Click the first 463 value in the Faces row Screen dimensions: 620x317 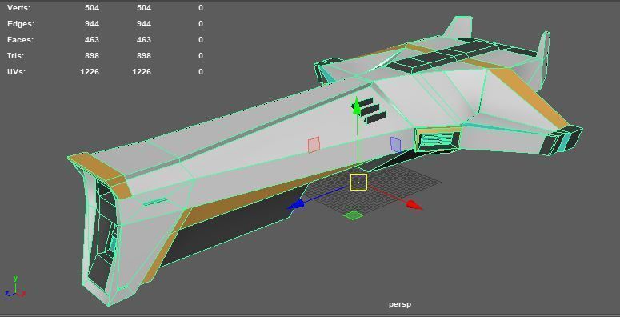[x=92, y=39]
